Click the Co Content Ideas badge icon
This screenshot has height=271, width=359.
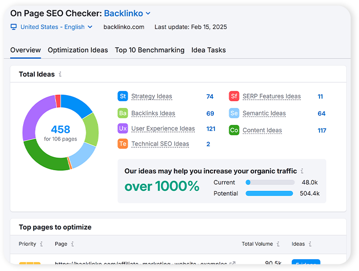234,130
